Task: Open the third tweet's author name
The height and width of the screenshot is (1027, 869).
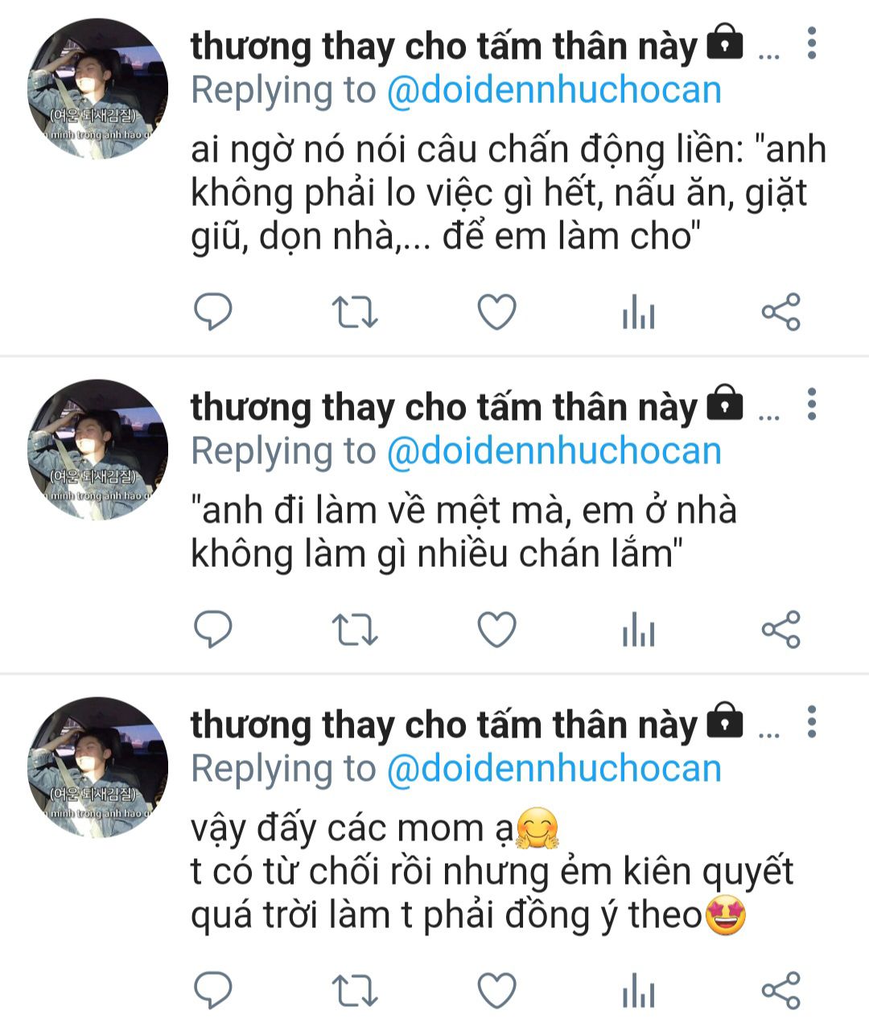Action: coord(443,725)
